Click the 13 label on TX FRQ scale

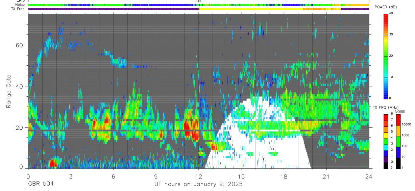pyautogui.click(x=391, y=144)
